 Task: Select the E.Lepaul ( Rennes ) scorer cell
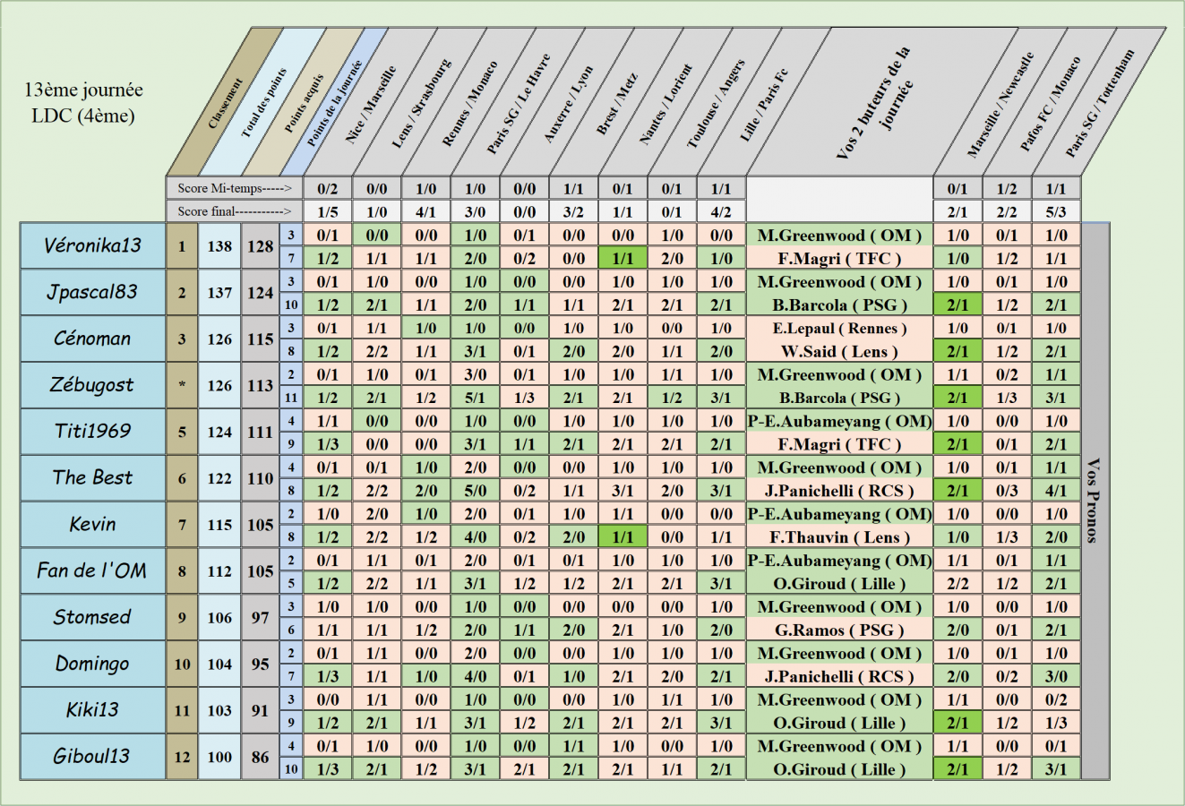click(x=839, y=328)
